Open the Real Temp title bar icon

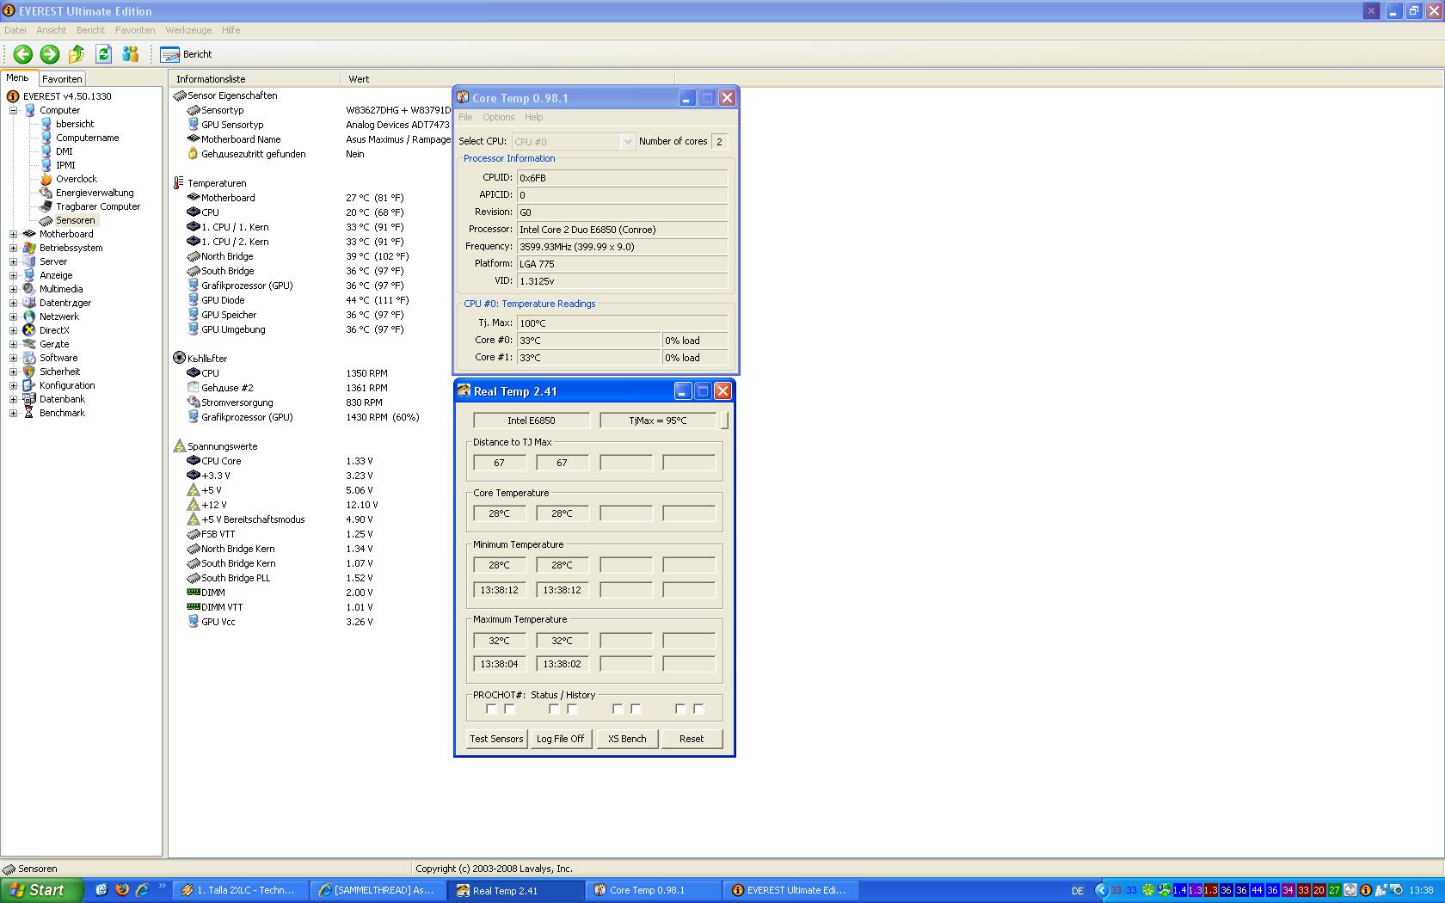point(464,391)
